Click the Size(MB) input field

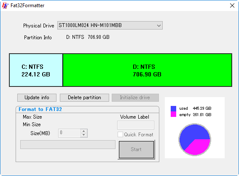tap(70, 133)
